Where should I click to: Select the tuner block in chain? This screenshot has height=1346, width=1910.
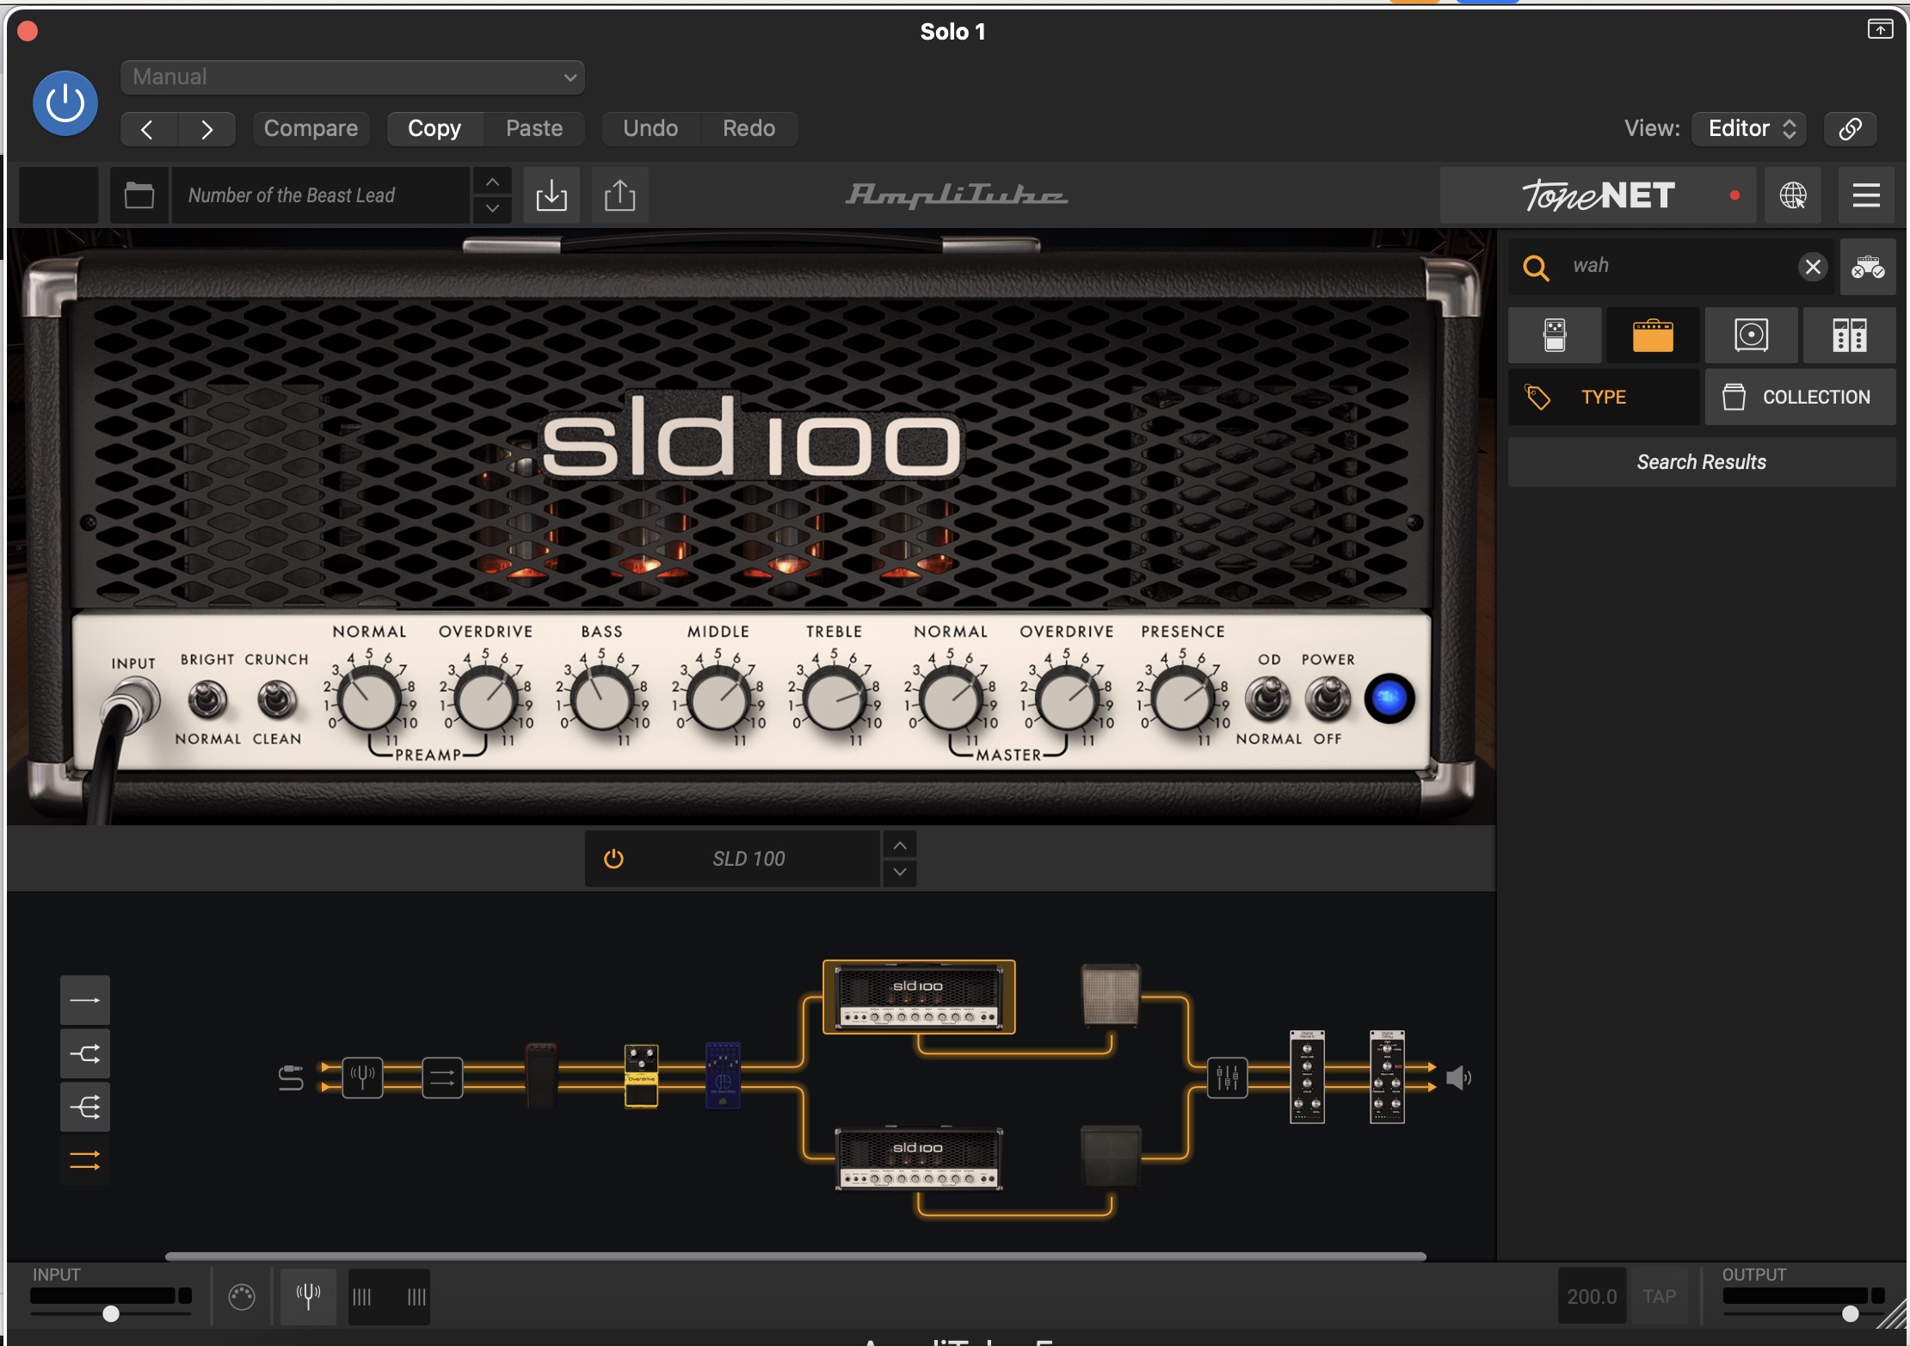point(362,1077)
